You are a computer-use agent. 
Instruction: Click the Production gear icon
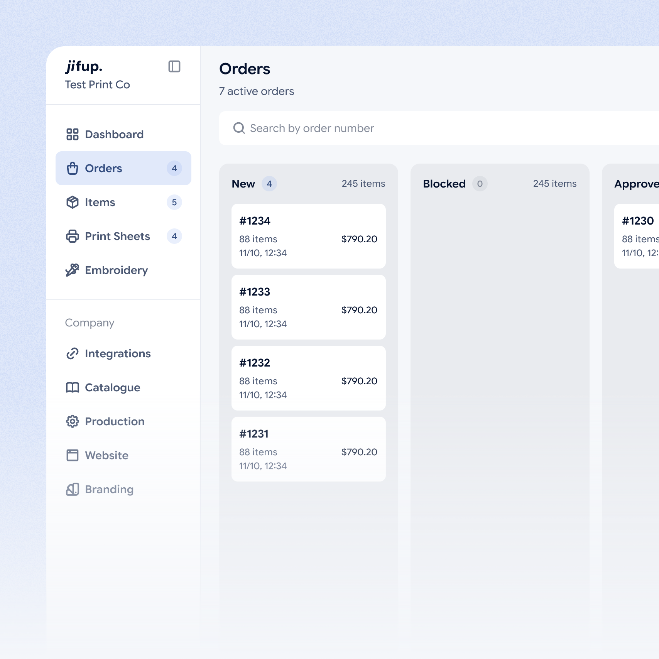[73, 421]
